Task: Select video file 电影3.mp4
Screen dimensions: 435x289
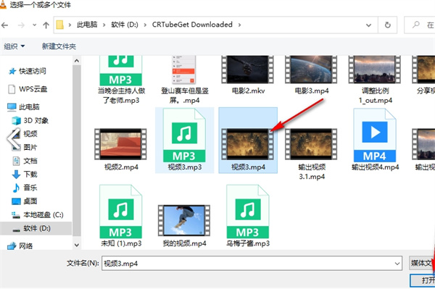Action: point(312,75)
